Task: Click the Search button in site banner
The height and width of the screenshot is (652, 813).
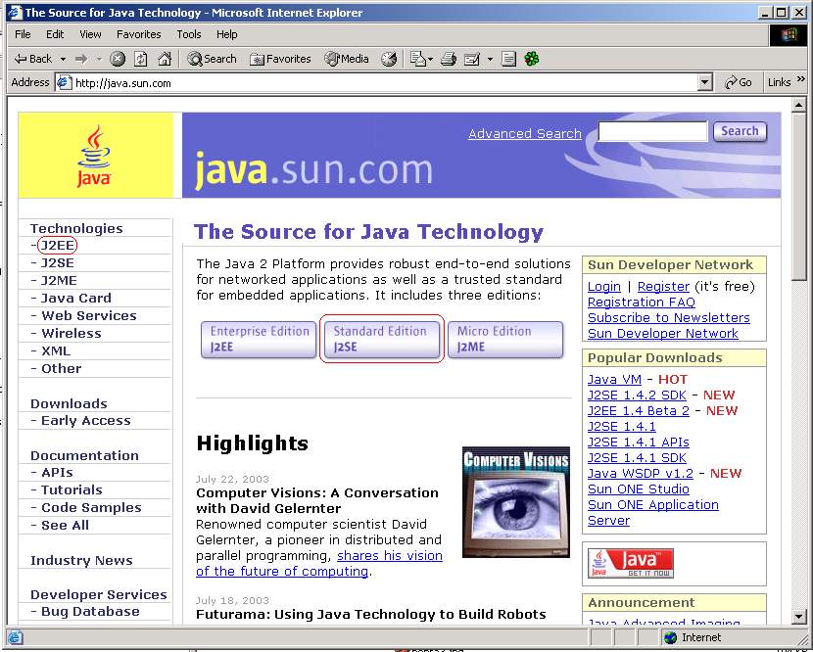Action: pyautogui.click(x=740, y=131)
